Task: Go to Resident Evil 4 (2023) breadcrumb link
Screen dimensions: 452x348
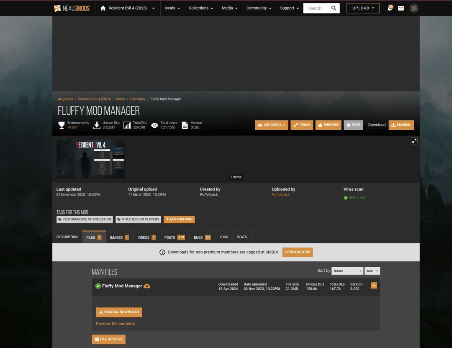Action: [94, 99]
